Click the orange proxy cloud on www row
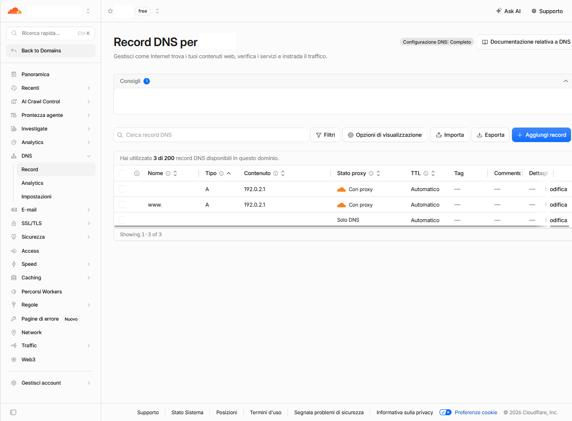The width and height of the screenshot is (572, 421). [x=341, y=205]
